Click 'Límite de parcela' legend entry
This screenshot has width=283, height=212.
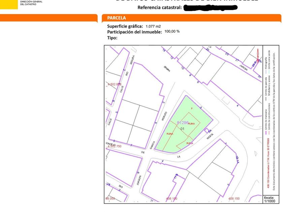[x=266, y=87]
